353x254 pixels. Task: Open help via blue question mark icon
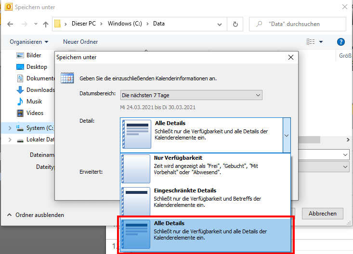point(341,42)
